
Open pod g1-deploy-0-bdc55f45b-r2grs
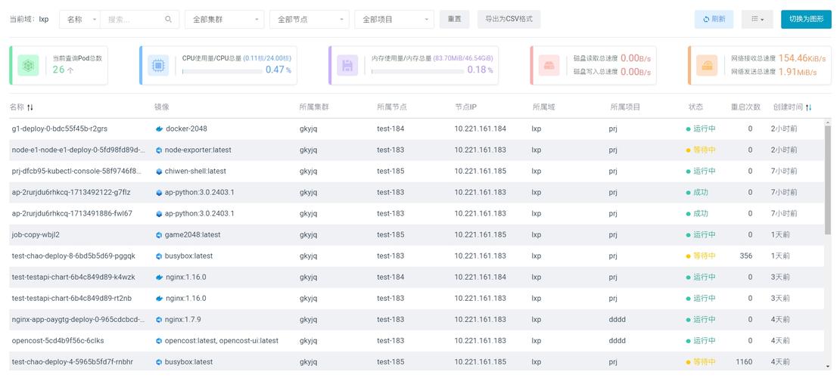[x=60, y=129]
